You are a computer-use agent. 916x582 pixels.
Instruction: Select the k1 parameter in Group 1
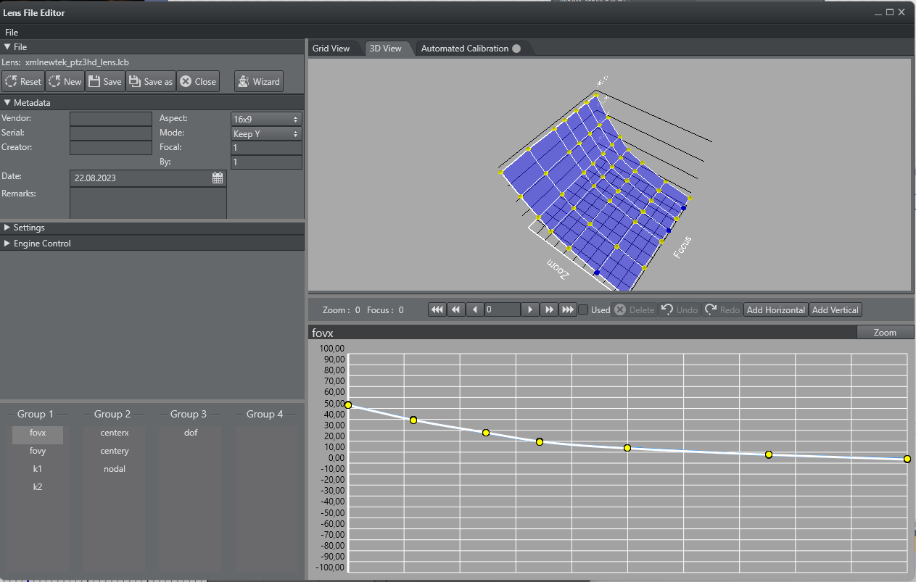(x=38, y=469)
